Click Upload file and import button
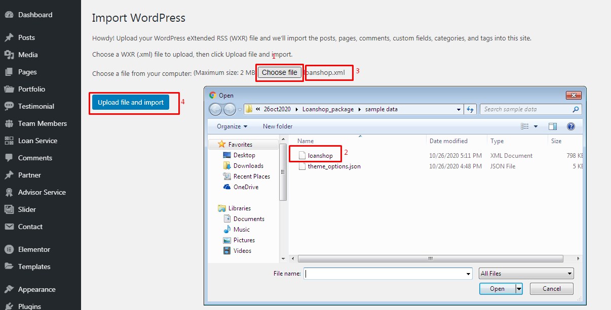This screenshot has height=310, width=611. (131, 102)
